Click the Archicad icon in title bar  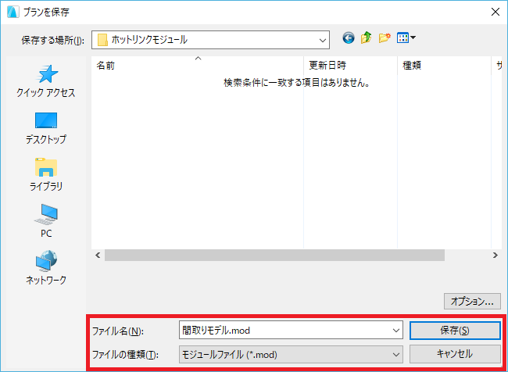13,13
